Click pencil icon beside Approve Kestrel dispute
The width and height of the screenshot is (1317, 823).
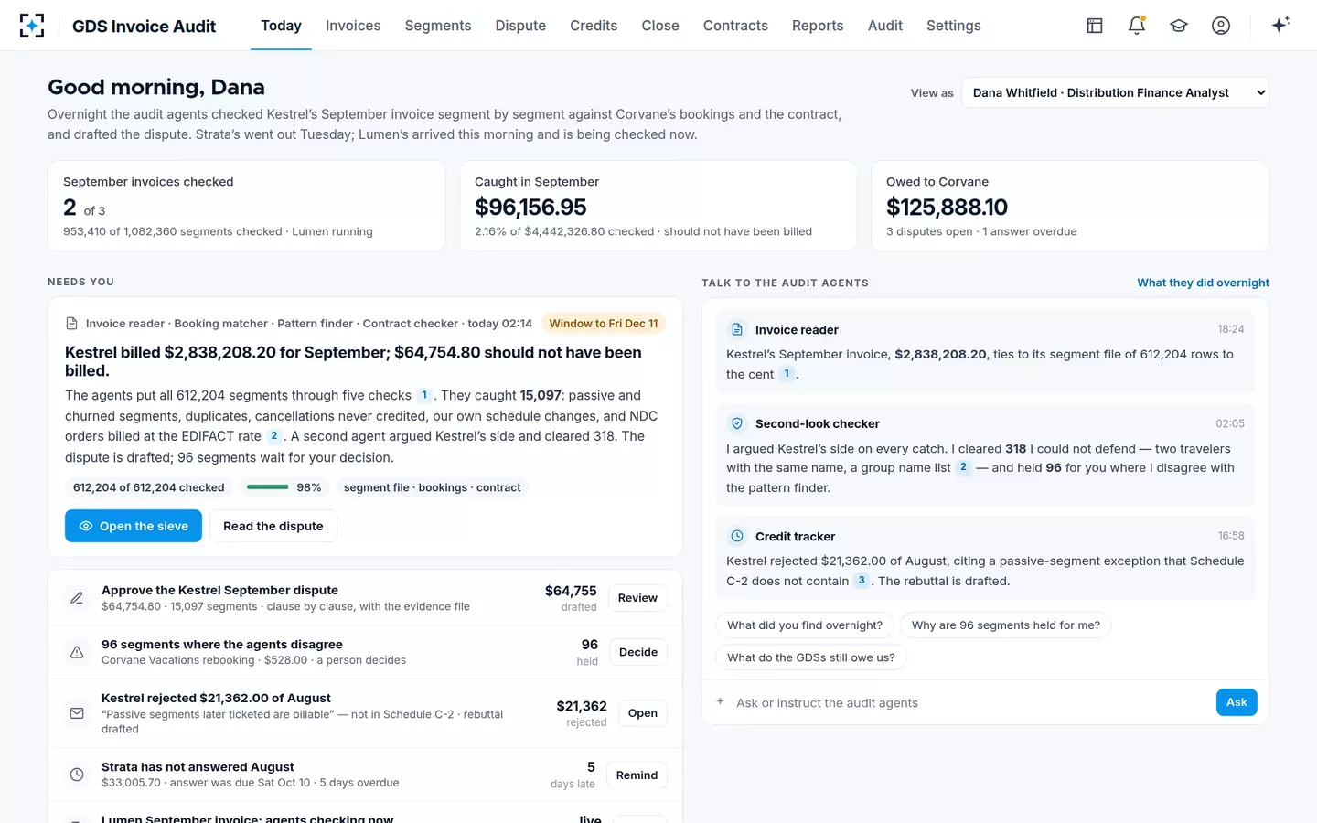[x=77, y=598]
